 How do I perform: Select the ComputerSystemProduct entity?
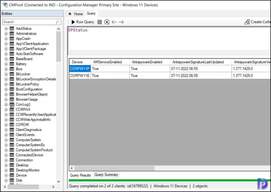pyautogui.click(x=34, y=150)
